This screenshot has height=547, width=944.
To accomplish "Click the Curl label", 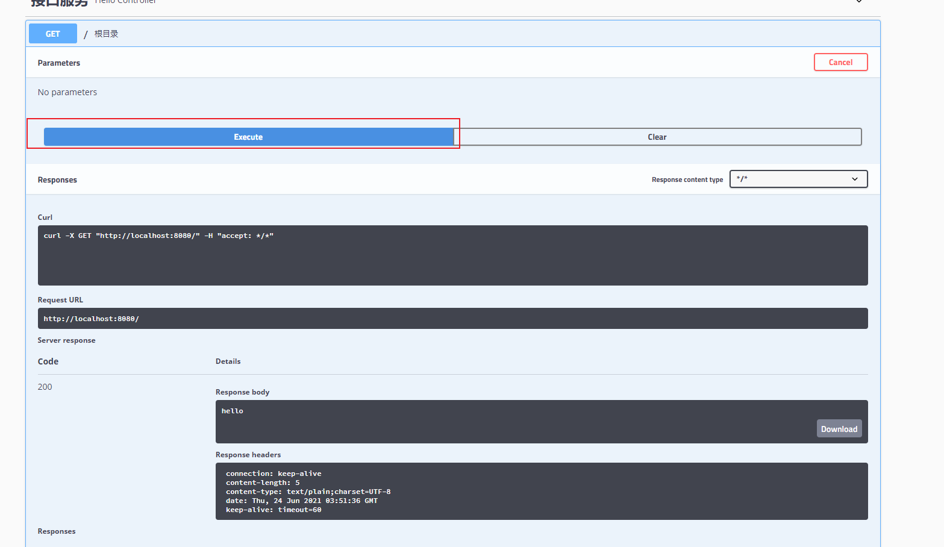I will [x=45, y=217].
